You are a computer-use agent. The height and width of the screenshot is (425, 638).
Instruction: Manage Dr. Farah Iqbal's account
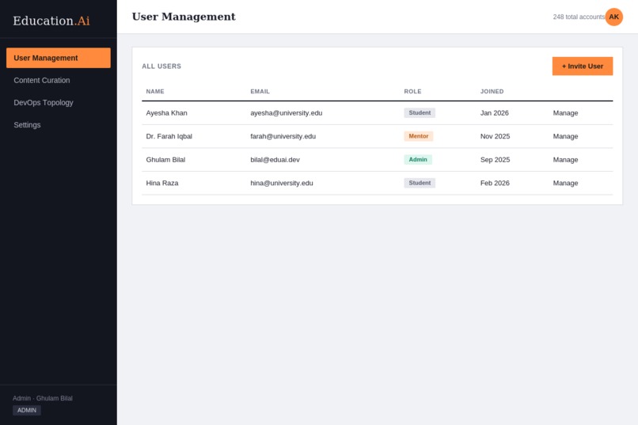565,136
